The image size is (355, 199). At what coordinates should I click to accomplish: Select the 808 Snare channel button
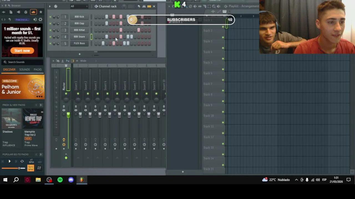tap(79, 37)
